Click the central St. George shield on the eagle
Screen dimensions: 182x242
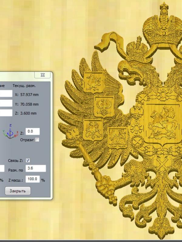point(160,123)
